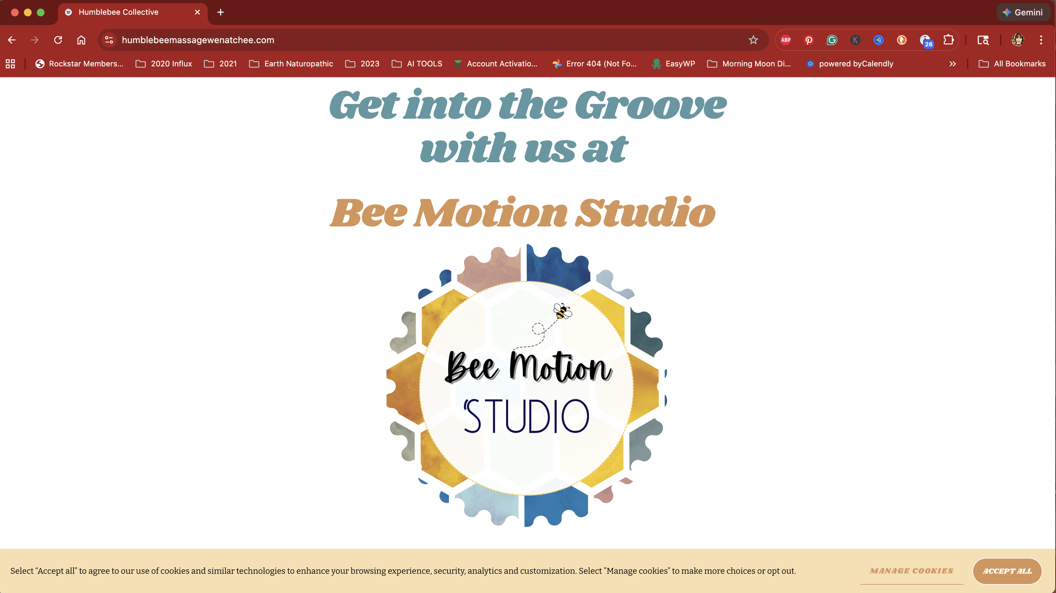Bookmark this page with star icon

tap(753, 40)
